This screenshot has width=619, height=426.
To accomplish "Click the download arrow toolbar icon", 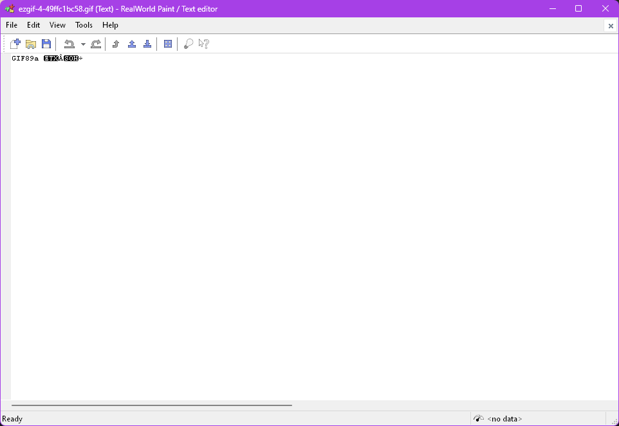I will 147,44.
